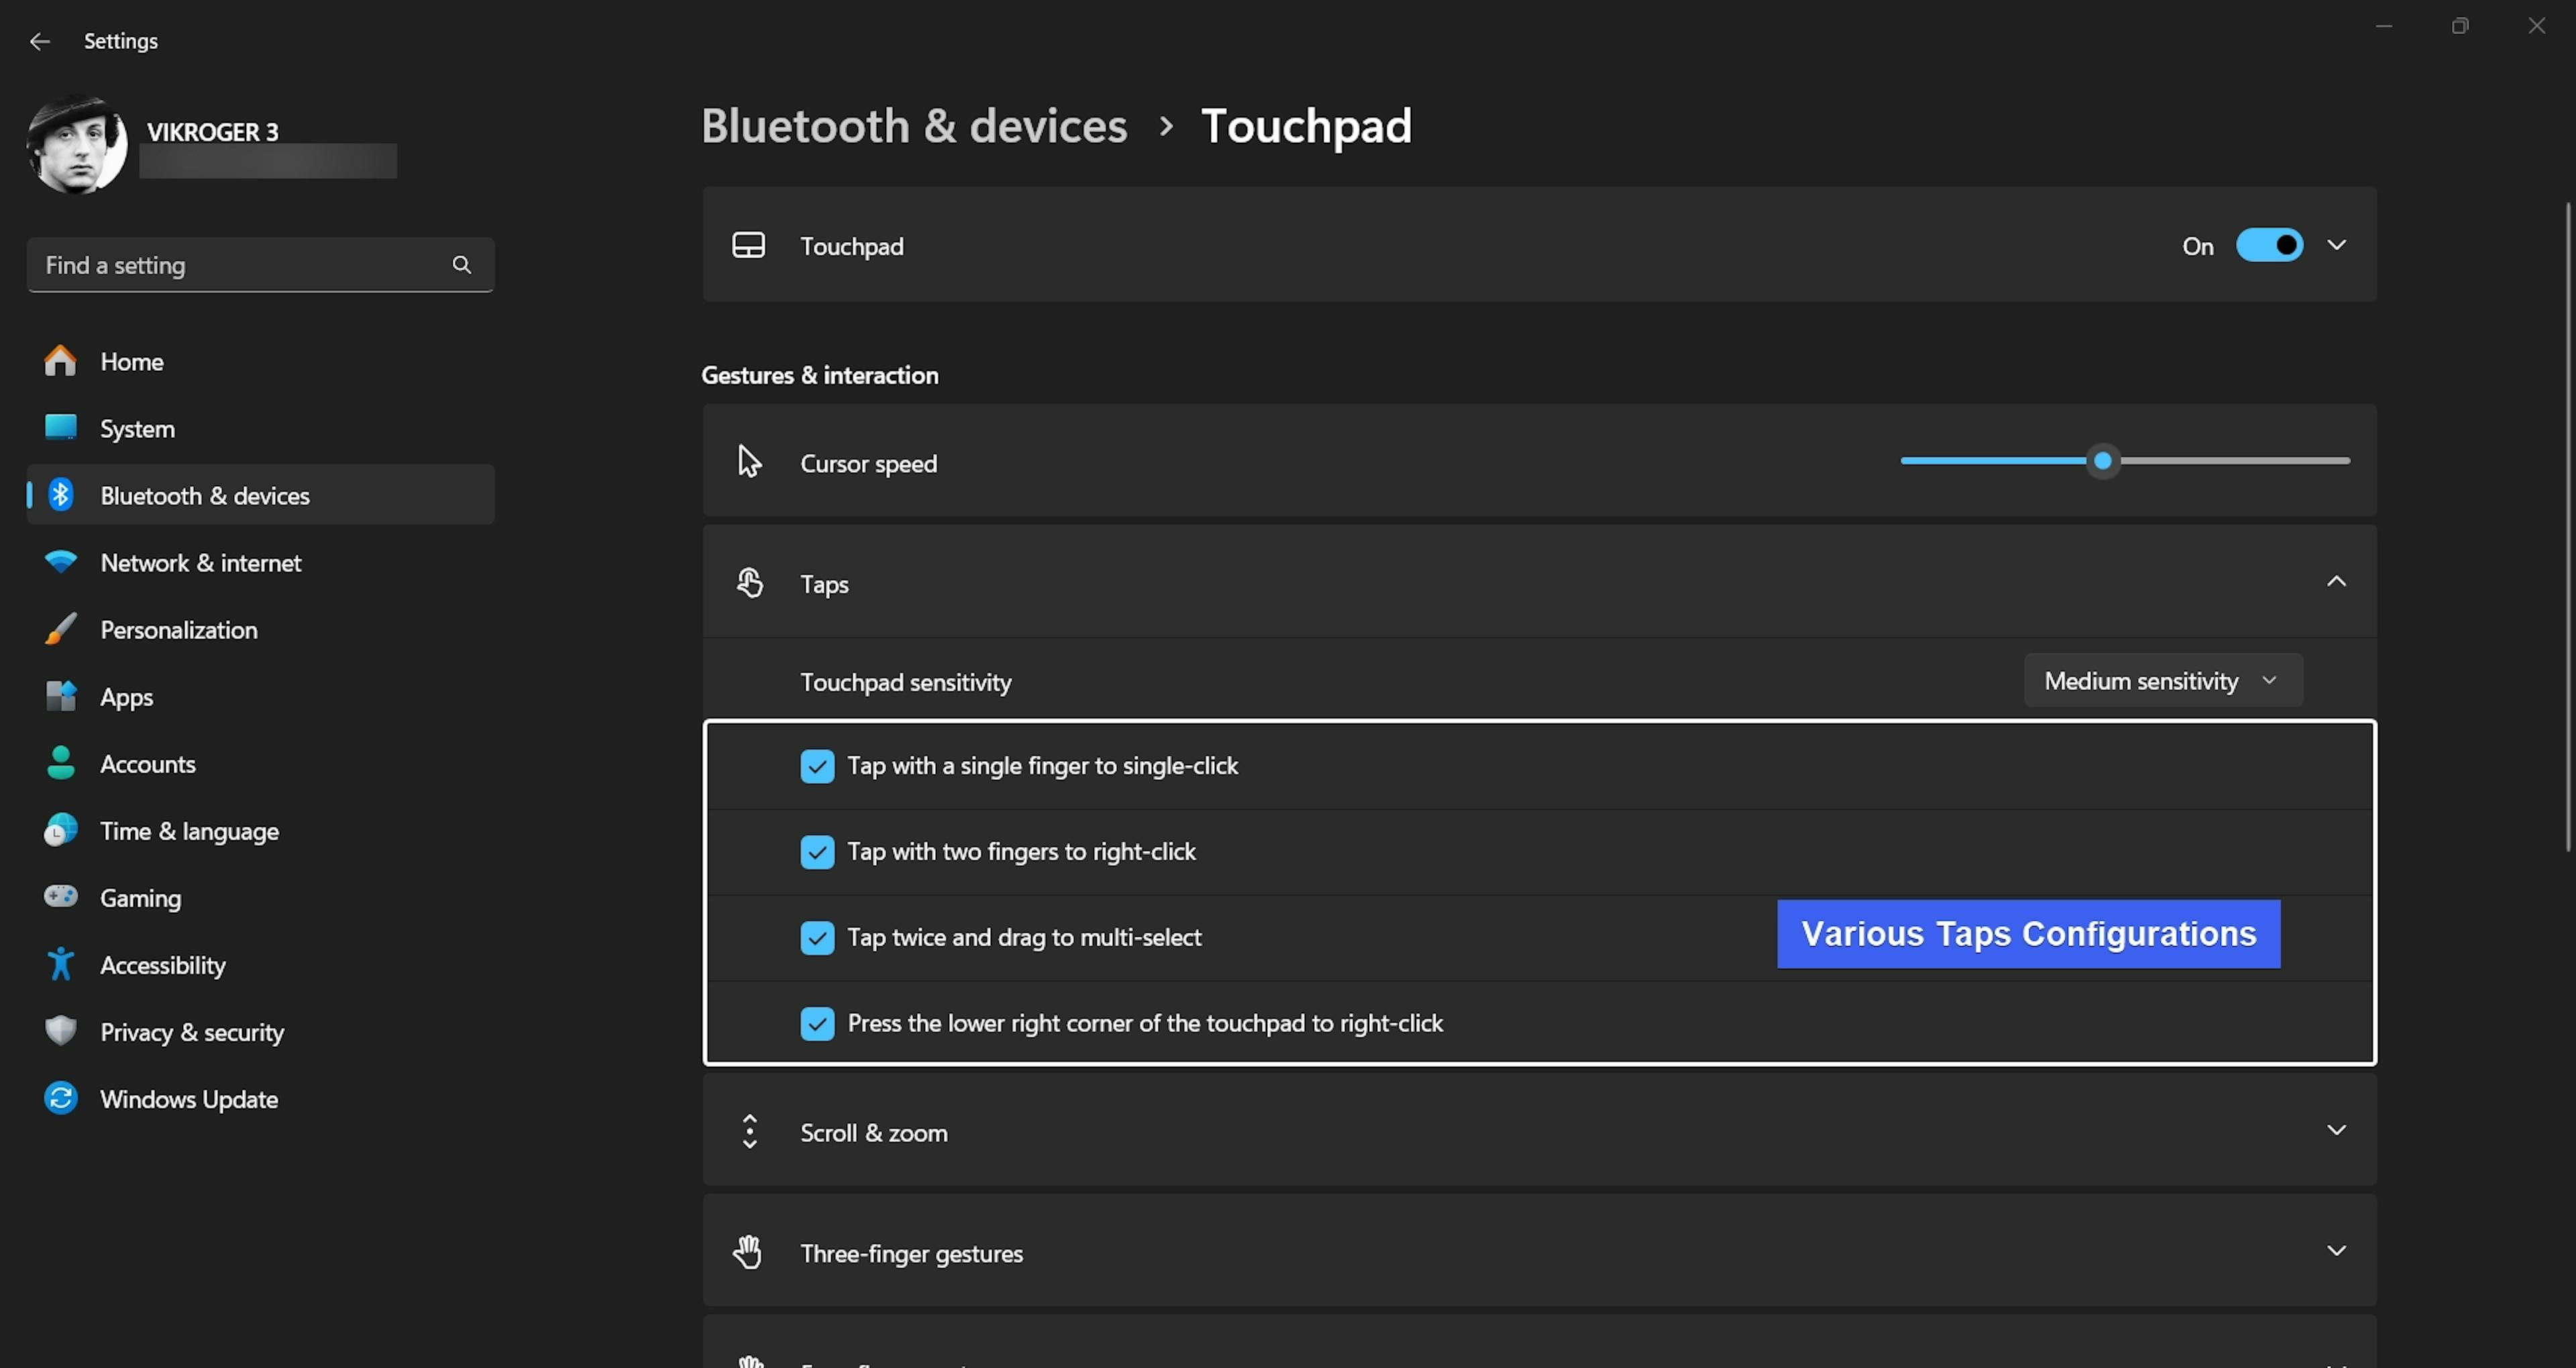Click the Accessibility figure icon

[60, 964]
